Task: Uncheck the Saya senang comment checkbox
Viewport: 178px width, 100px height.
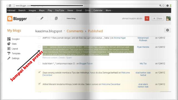Action: coord(39,72)
